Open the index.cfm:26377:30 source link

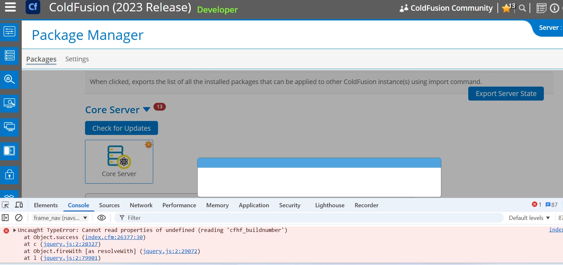pos(114,237)
